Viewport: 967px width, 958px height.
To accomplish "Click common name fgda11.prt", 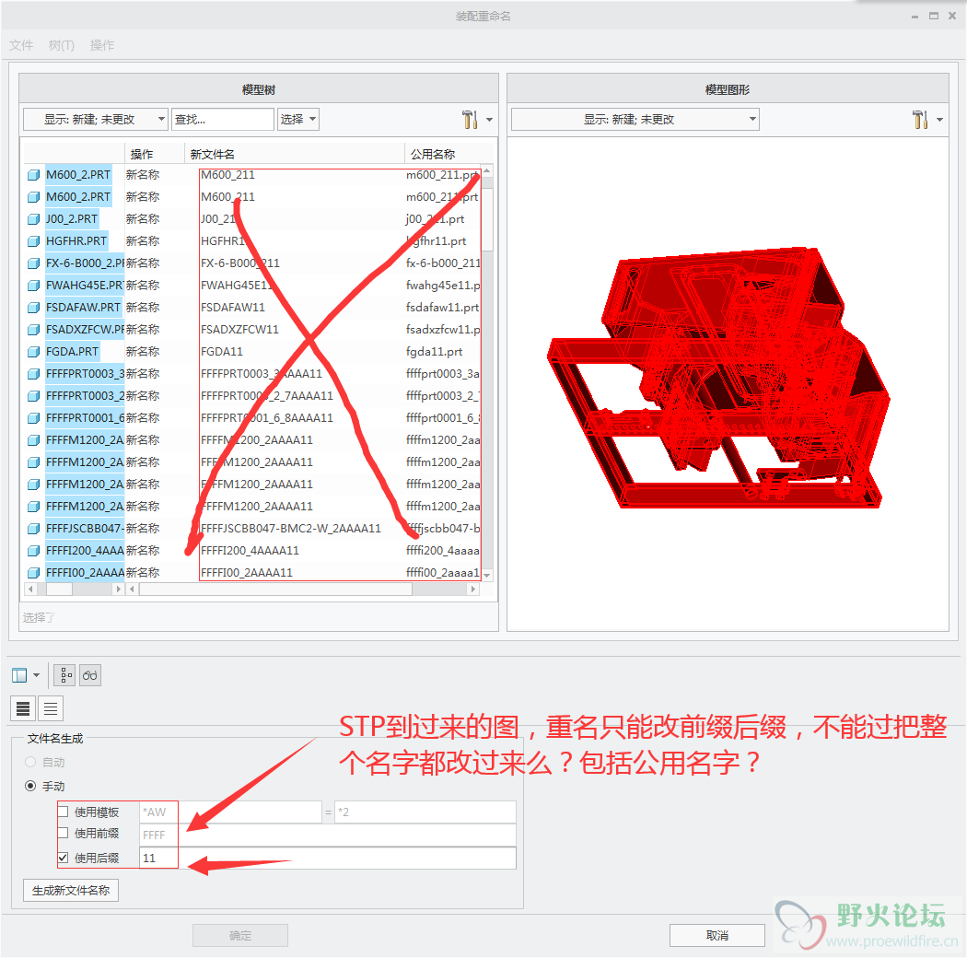I will click(x=434, y=352).
